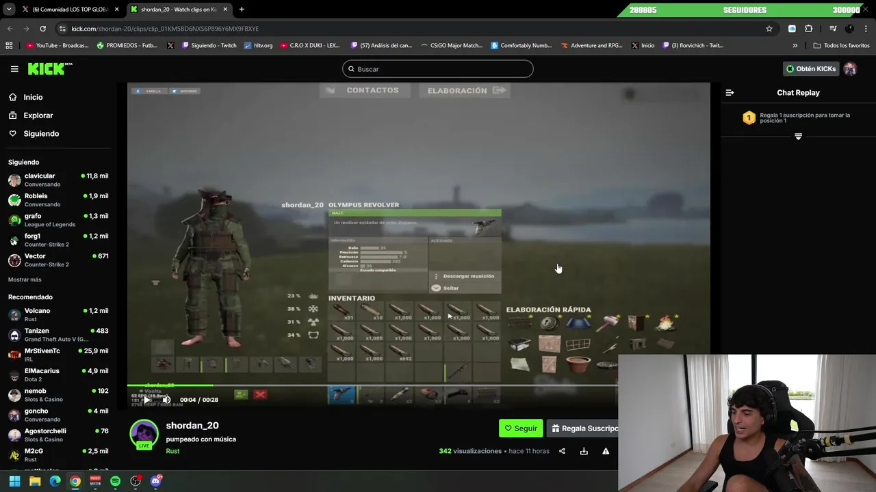Image resolution: width=876 pixels, height=492 pixels.
Task: Open Agostorchelli recommended channel
Action: 58,435
